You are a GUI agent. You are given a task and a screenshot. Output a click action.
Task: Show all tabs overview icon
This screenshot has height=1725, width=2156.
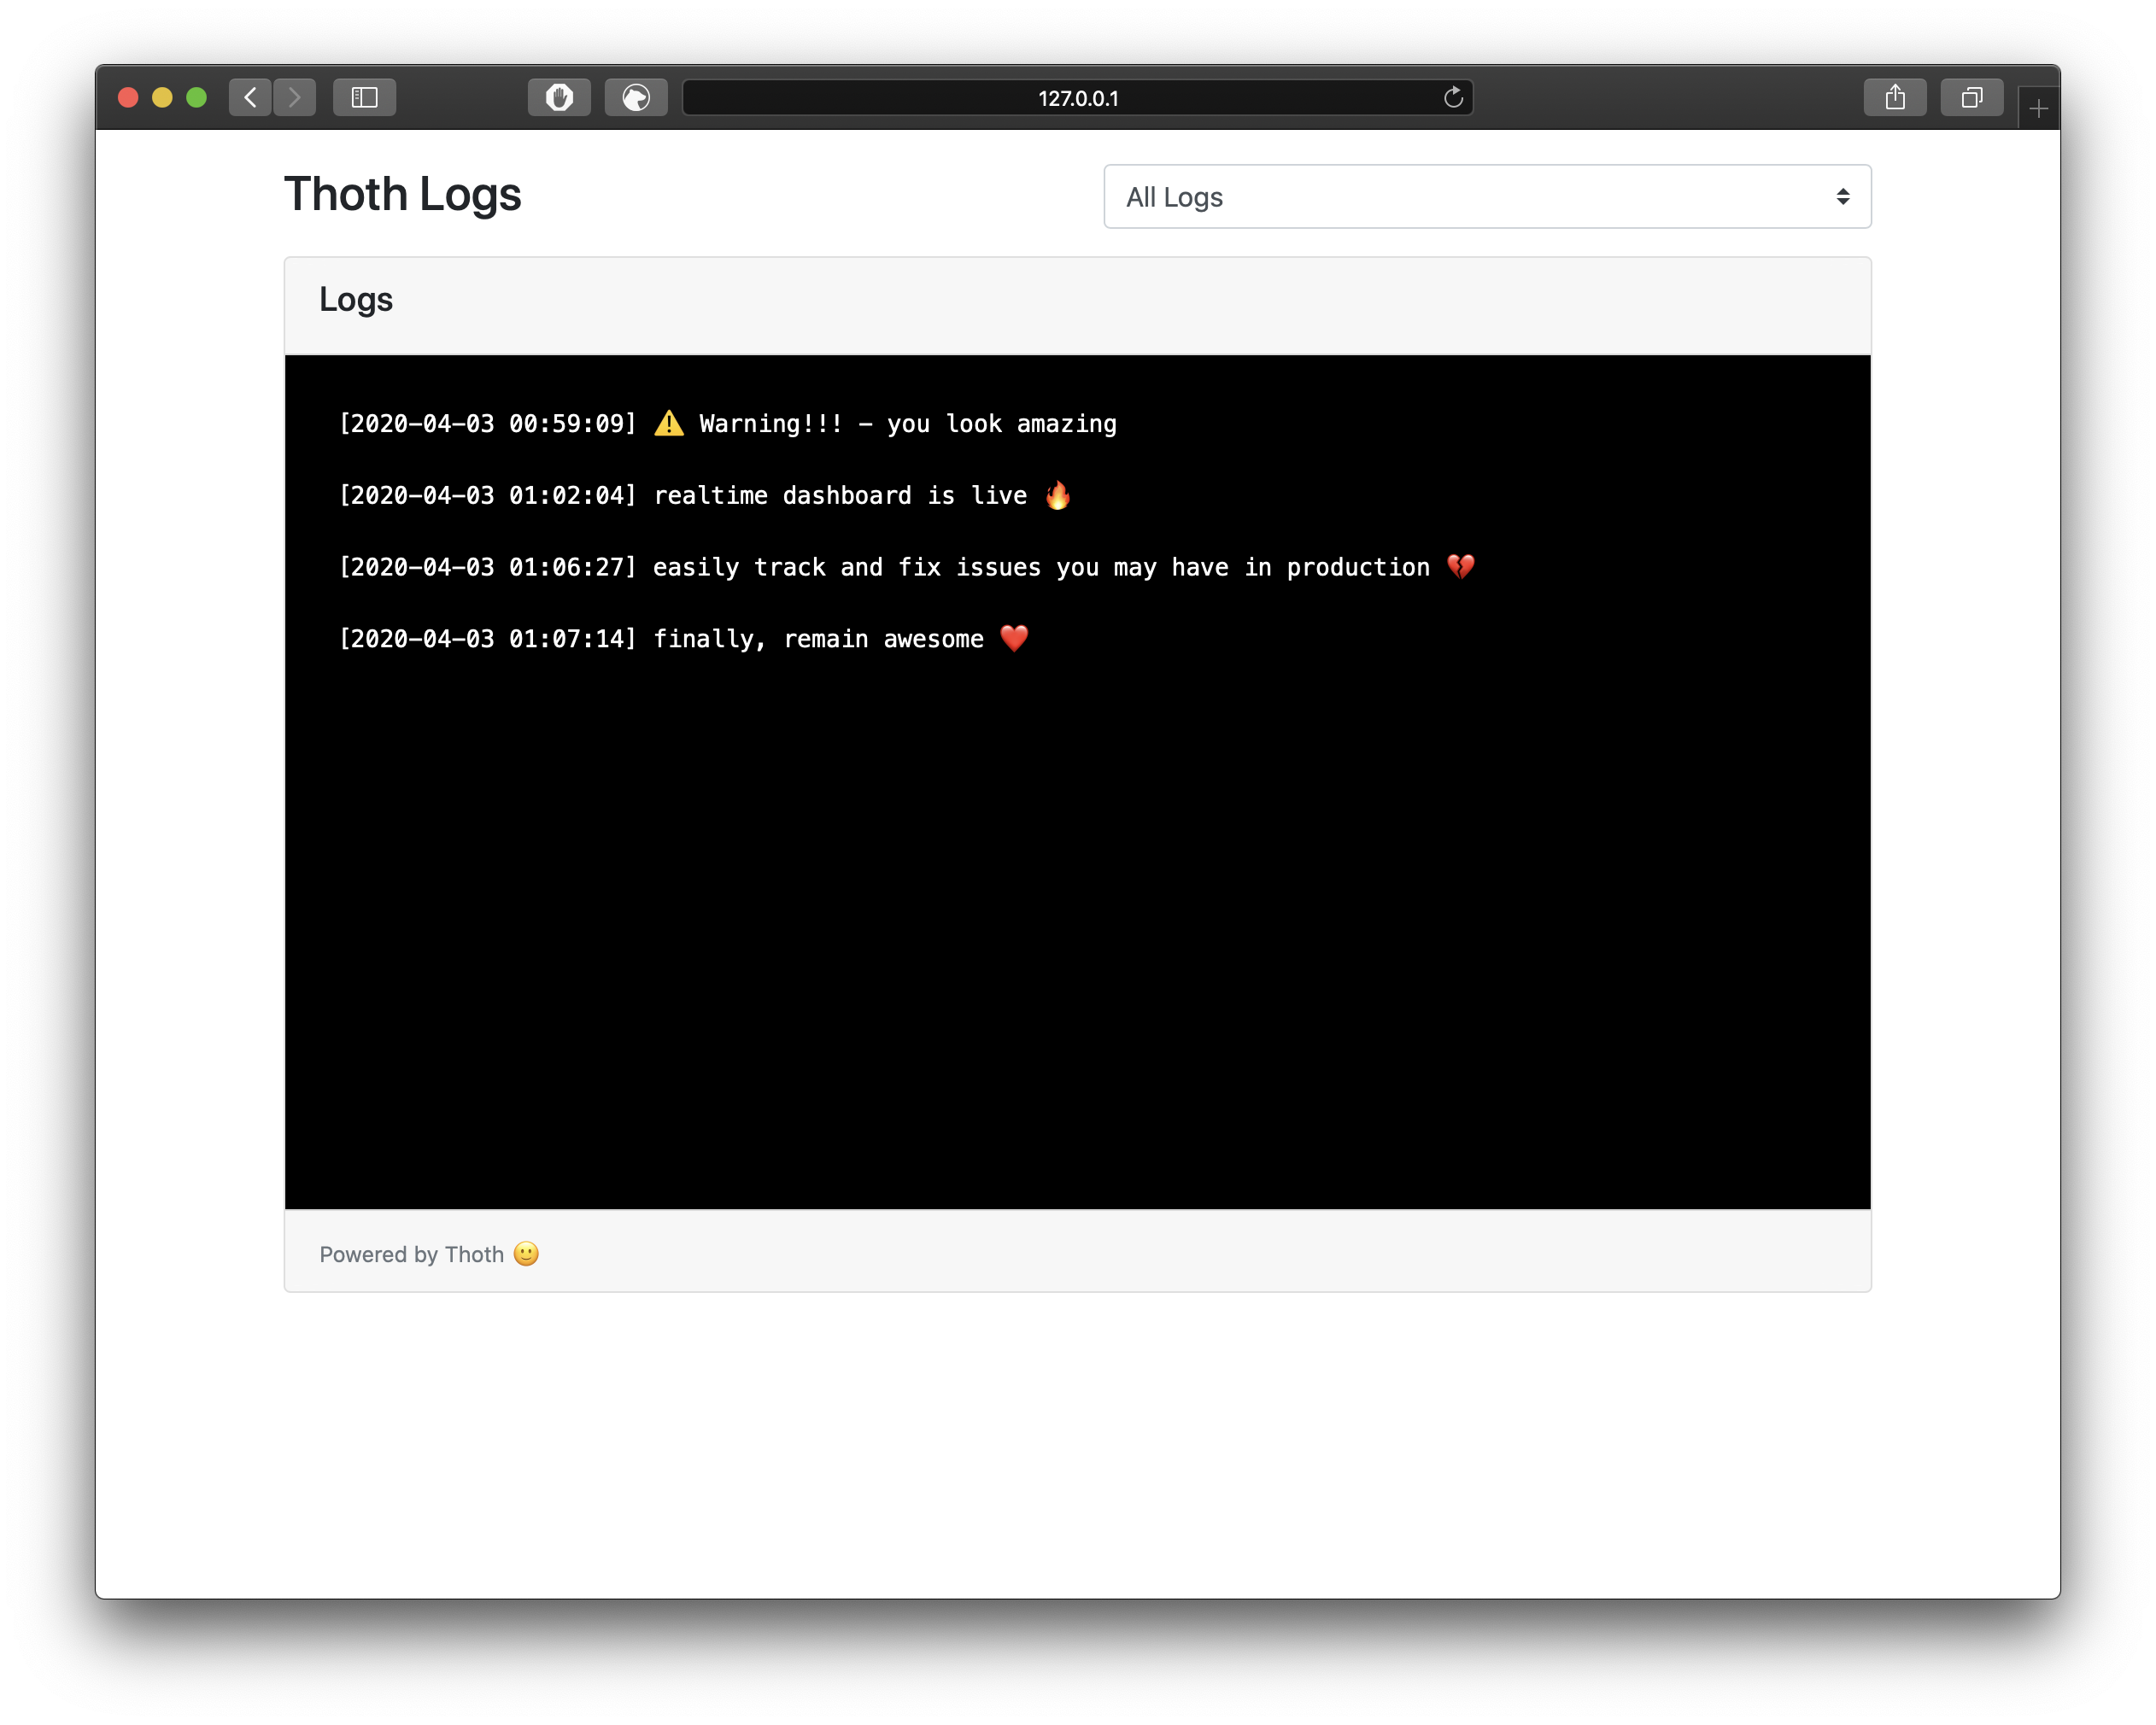pyautogui.click(x=1971, y=97)
